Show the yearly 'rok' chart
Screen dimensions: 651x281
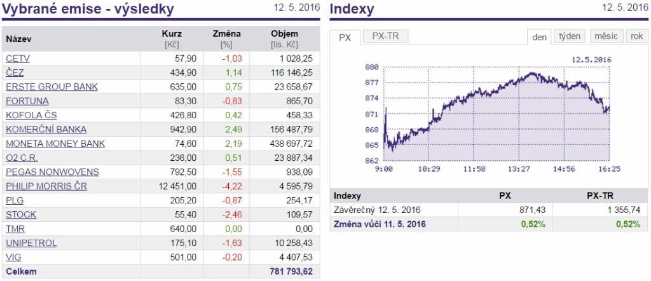[636, 36]
